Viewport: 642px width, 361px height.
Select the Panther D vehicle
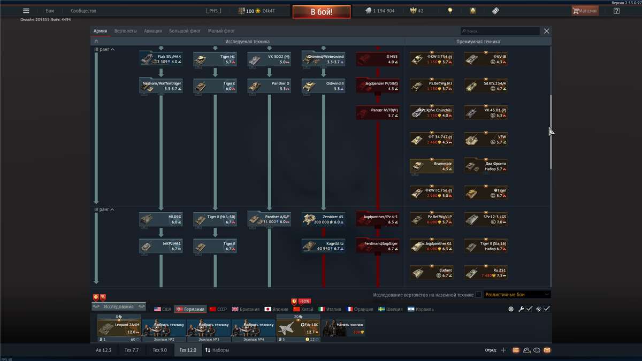[269, 86]
